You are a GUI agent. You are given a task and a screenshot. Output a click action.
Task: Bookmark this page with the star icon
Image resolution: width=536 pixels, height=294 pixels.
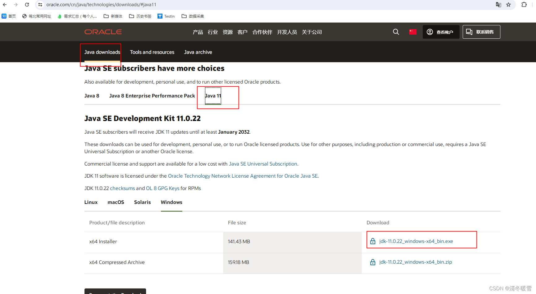[x=509, y=5]
